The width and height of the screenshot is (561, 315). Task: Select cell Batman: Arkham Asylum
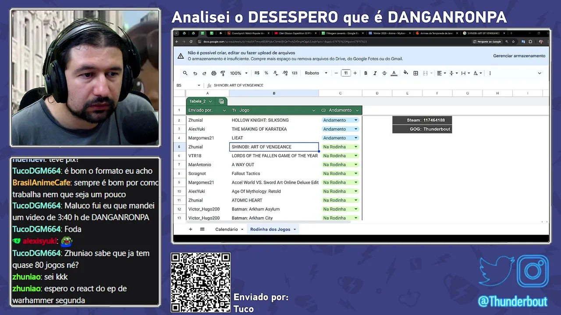point(274,209)
